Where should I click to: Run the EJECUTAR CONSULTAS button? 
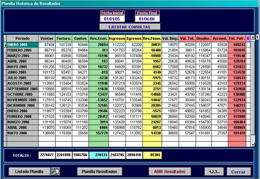[130, 27]
